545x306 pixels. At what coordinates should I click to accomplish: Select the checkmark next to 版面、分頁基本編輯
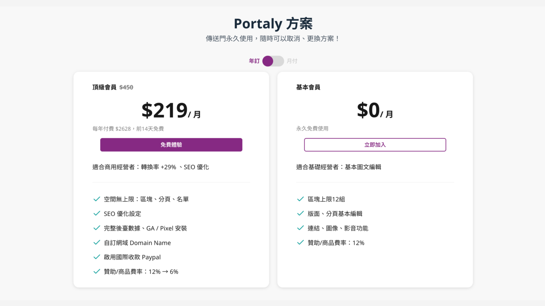pos(300,214)
